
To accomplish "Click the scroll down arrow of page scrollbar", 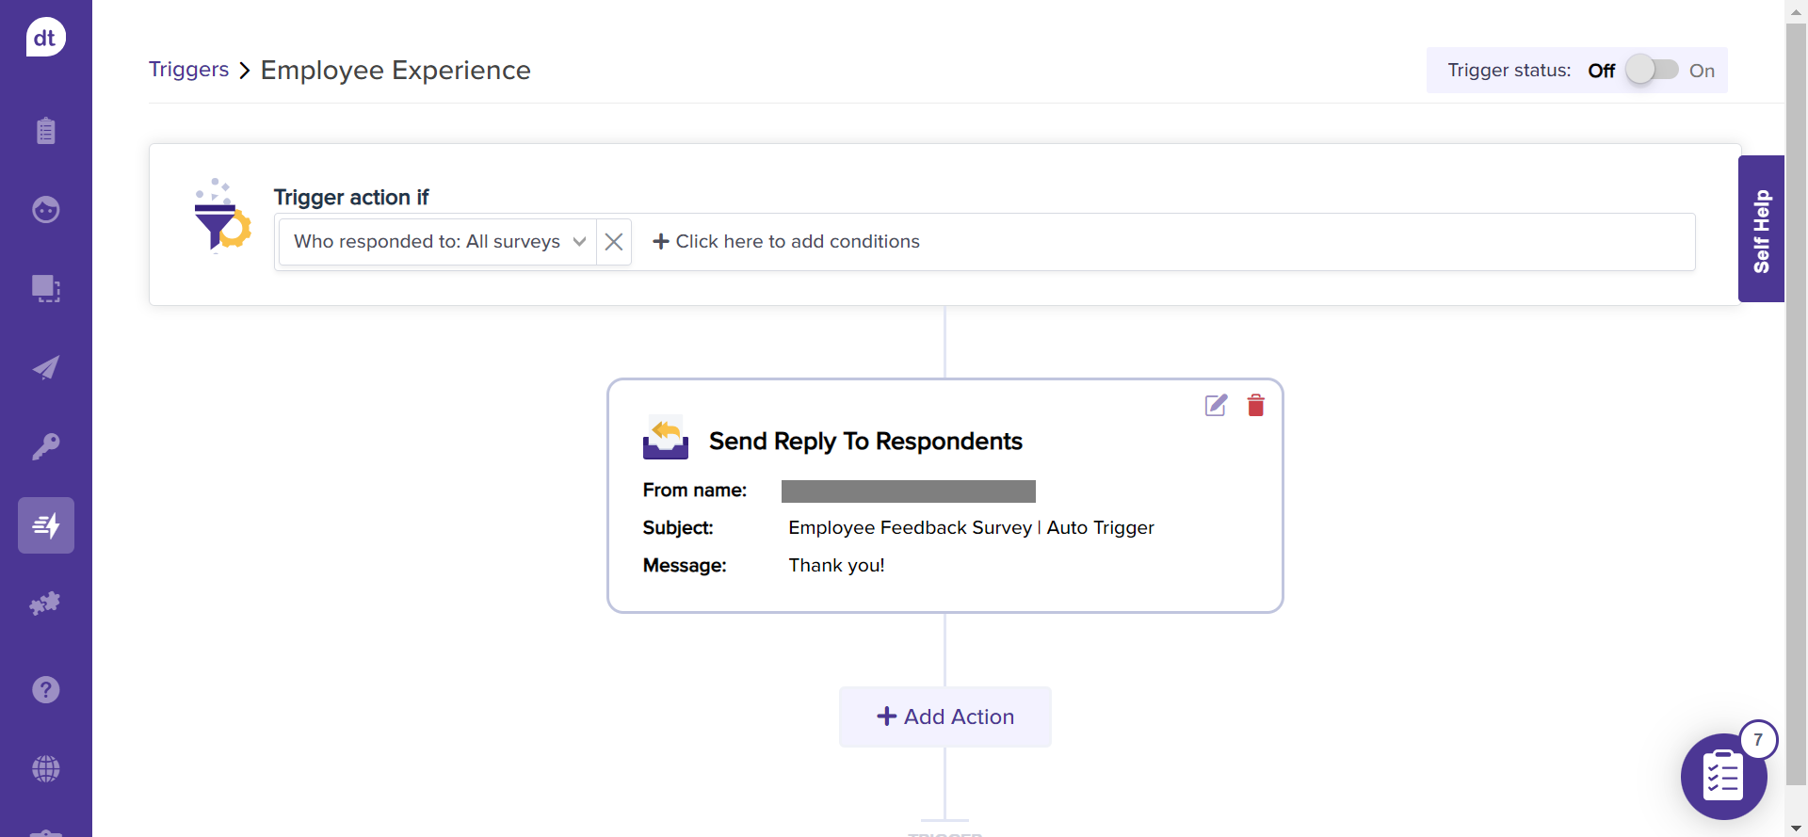I will click(1796, 829).
